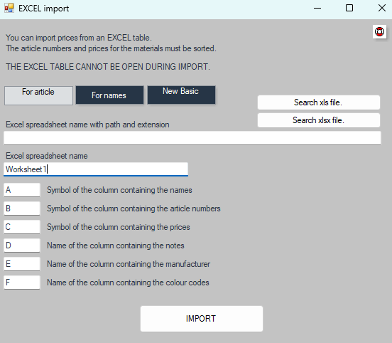
Task: Choose the New Basic mode
Action: [x=181, y=95]
